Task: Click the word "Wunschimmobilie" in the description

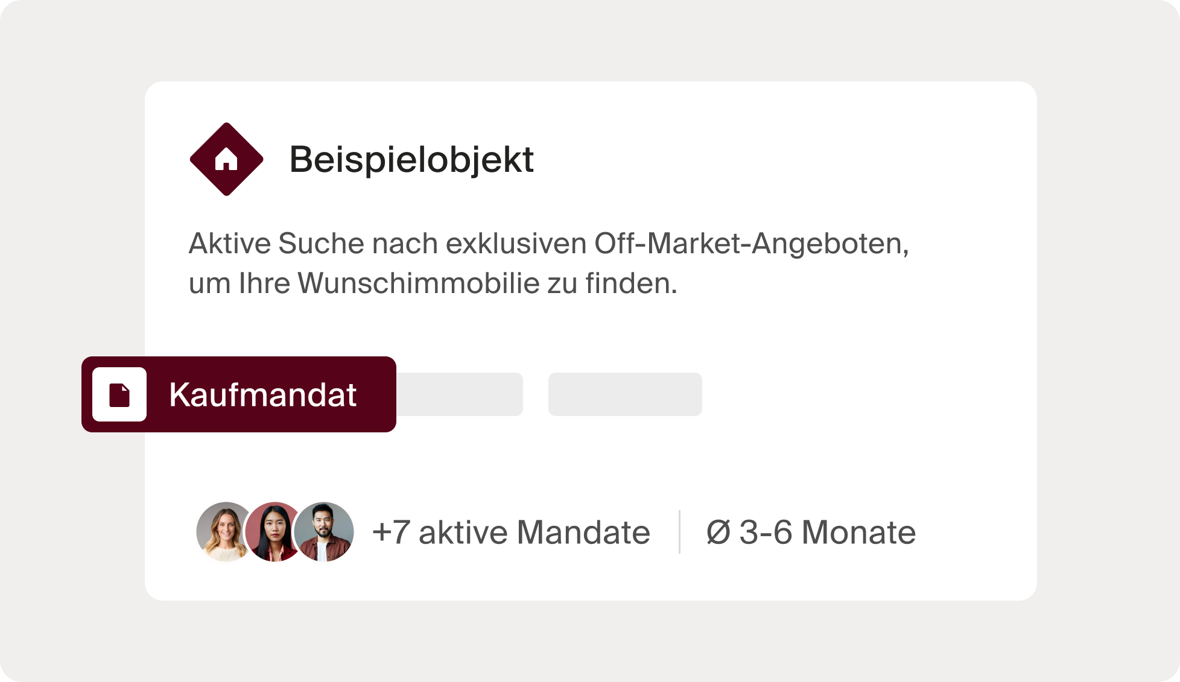Action: (418, 283)
